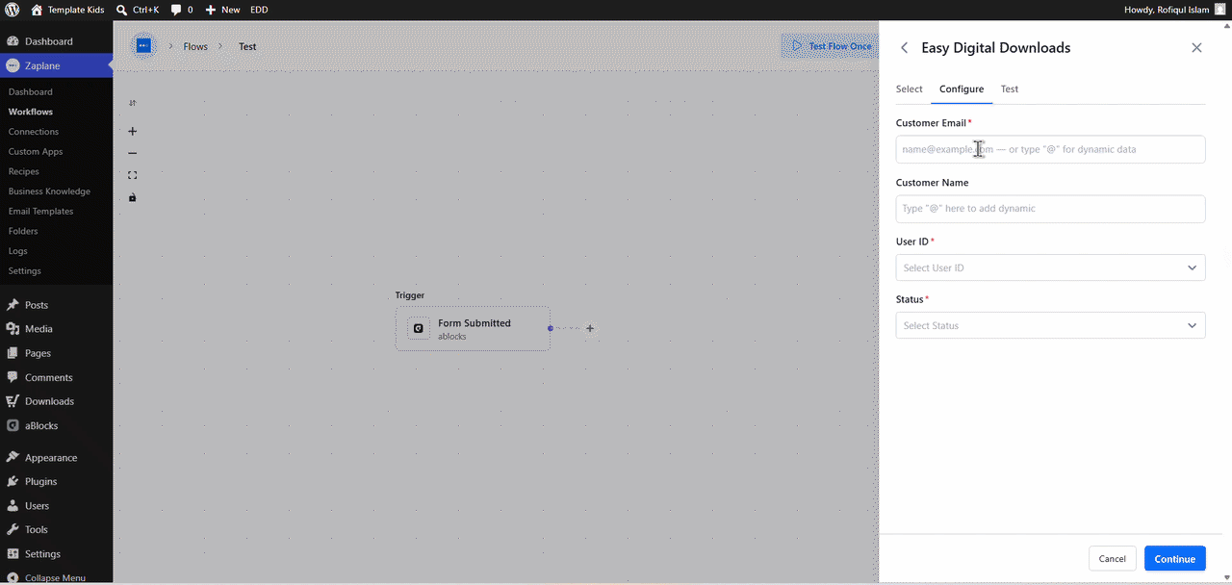This screenshot has width=1232, height=585.
Task: Open Folders submenu
Action: (x=23, y=231)
